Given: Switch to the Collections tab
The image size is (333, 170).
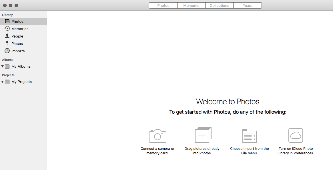Looking at the screenshot, I should (x=220, y=5).
